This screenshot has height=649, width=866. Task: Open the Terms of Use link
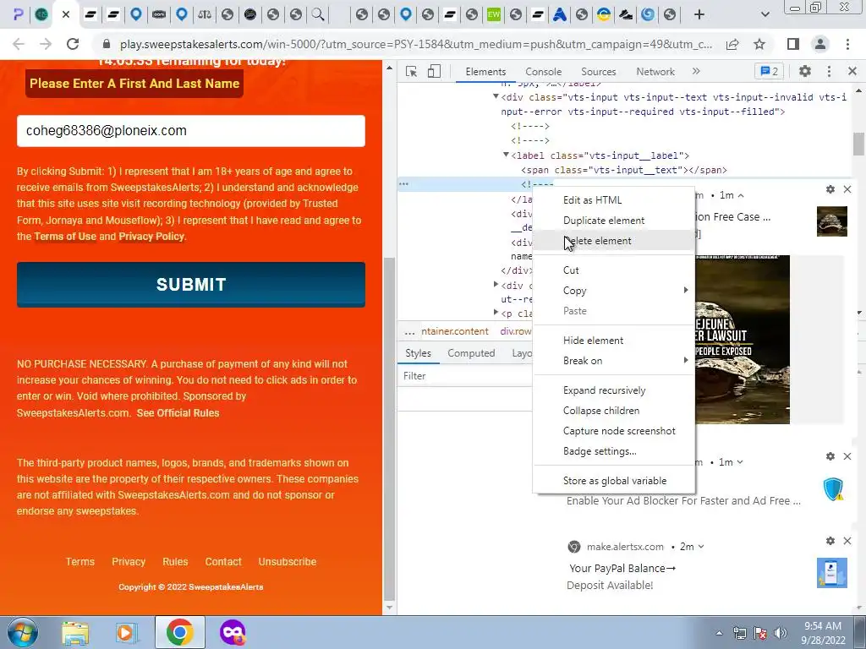tap(65, 237)
